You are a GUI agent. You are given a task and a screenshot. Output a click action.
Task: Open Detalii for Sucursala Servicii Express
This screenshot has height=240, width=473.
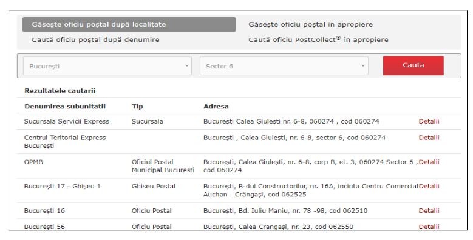coord(429,121)
